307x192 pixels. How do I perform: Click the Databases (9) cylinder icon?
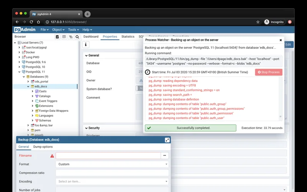coord(28,76)
